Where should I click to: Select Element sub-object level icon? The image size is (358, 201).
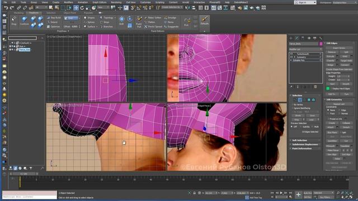(x=313, y=100)
